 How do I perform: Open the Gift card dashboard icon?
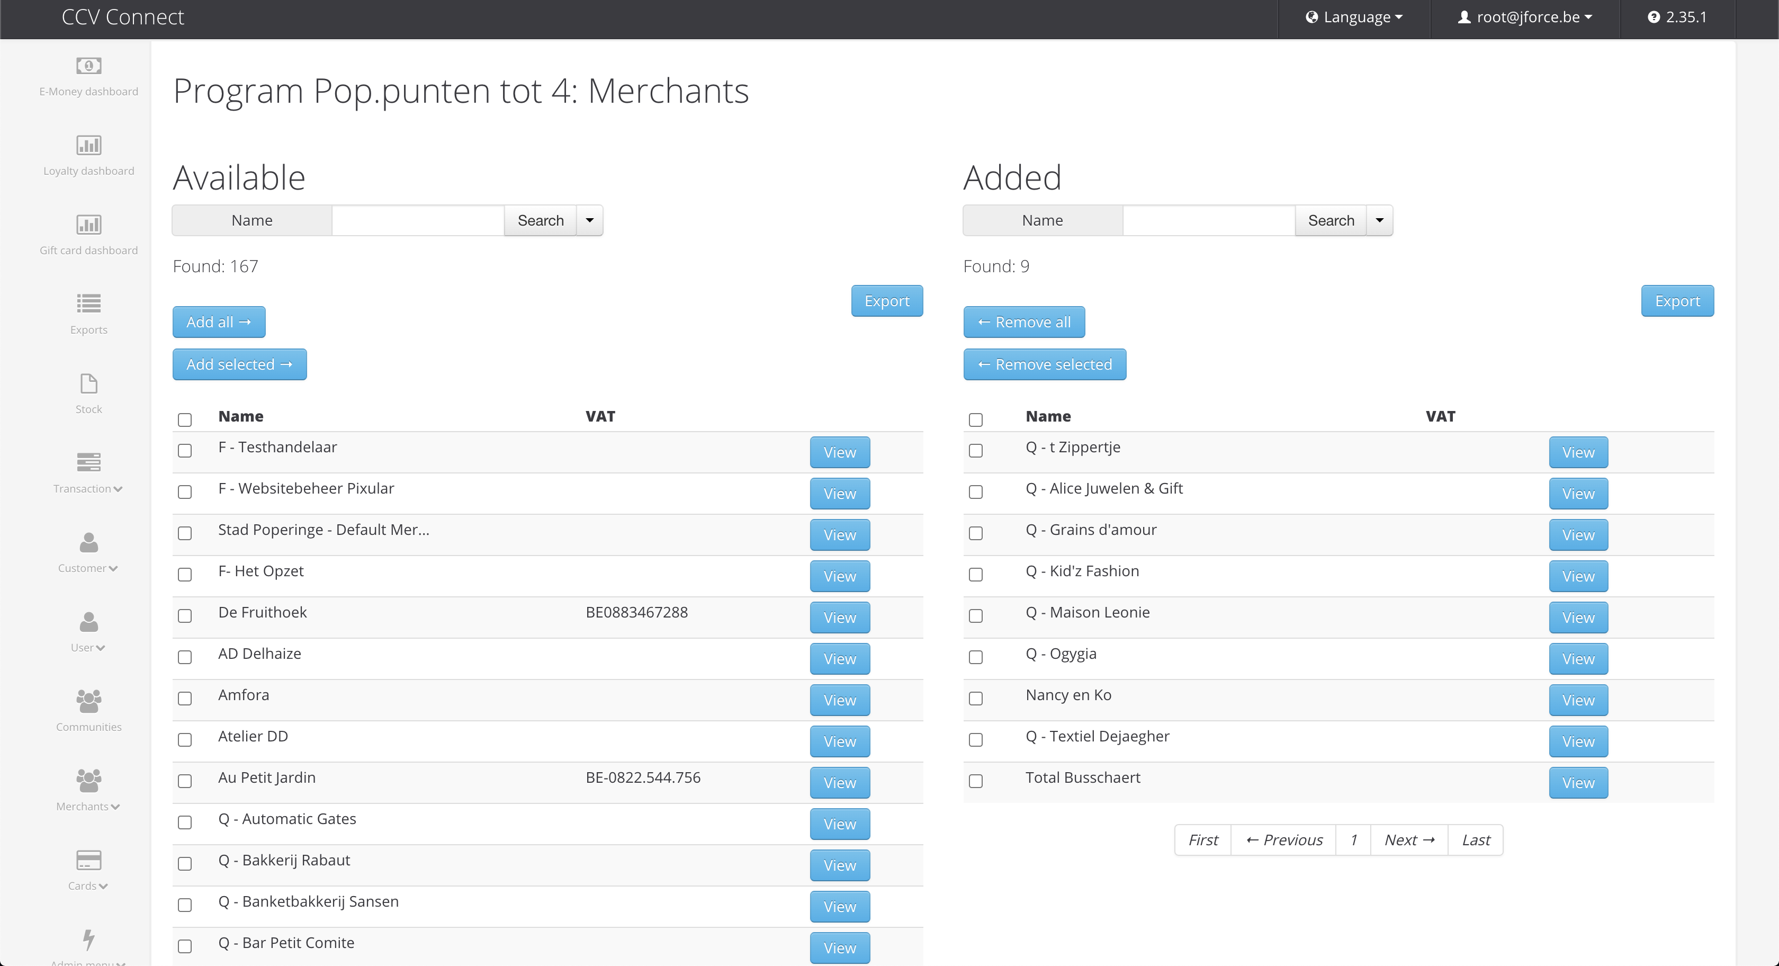88,225
